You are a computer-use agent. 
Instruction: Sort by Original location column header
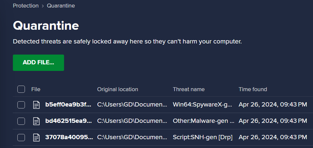click(117, 89)
